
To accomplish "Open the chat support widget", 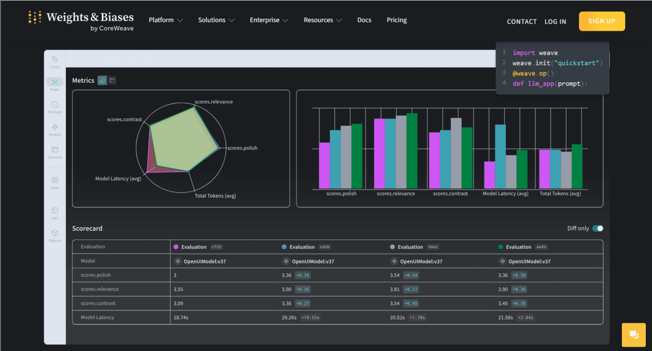I will [634, 335].
